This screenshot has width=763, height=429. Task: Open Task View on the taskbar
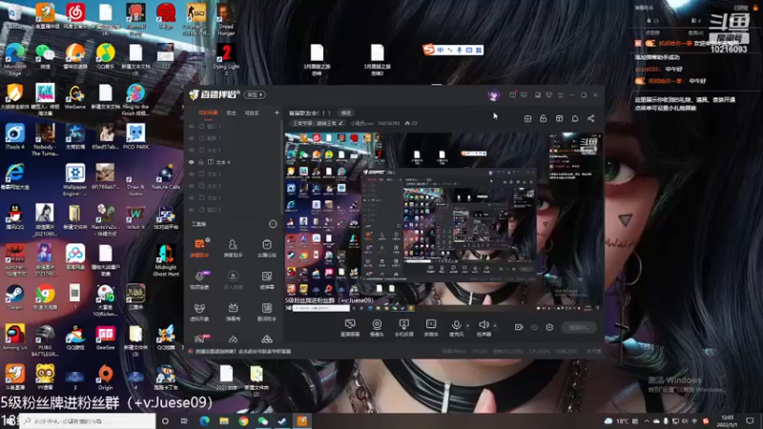pyautogui.click(x=184, y=421)
